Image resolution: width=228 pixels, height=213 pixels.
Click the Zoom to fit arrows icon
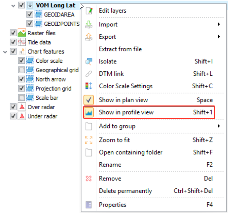[x=88, y=140]
